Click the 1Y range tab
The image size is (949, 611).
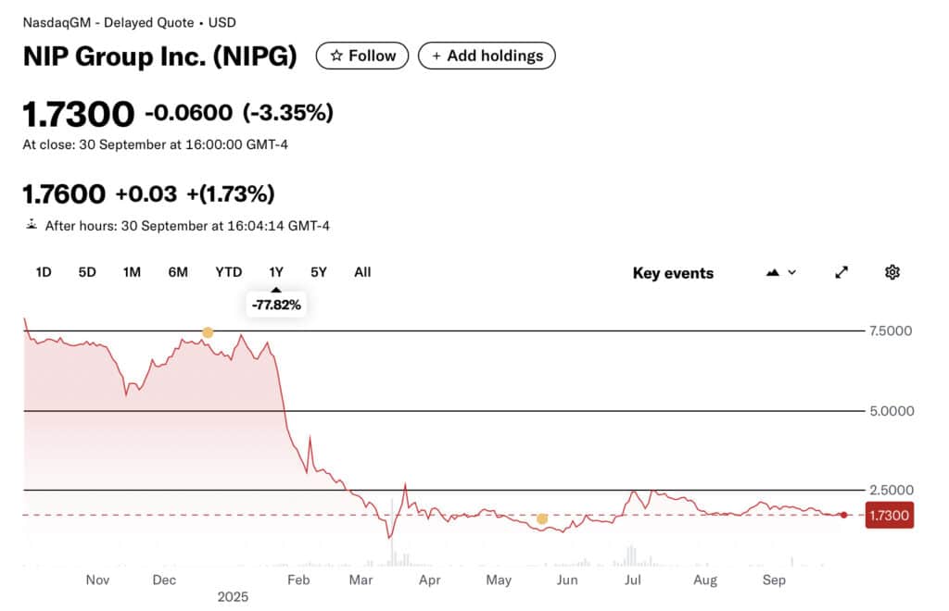tap(276, 272)
